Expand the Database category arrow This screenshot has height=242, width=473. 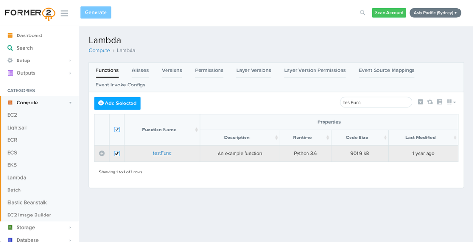(70, 240)
